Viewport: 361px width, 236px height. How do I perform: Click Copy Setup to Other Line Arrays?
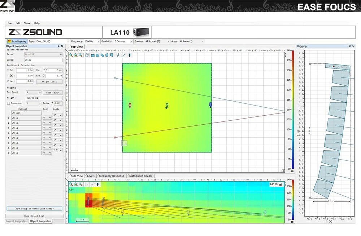point(34,209)
